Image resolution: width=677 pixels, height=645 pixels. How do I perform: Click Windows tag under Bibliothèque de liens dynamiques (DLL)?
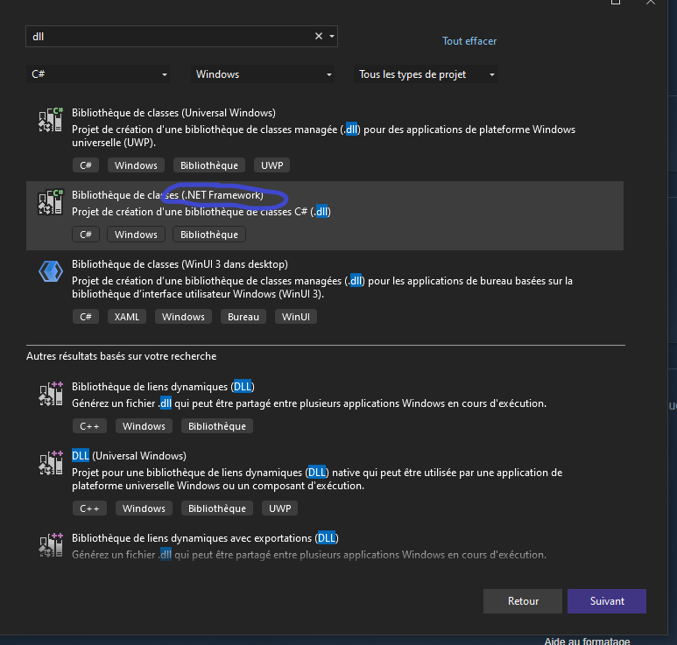click(x=144, y=426)
